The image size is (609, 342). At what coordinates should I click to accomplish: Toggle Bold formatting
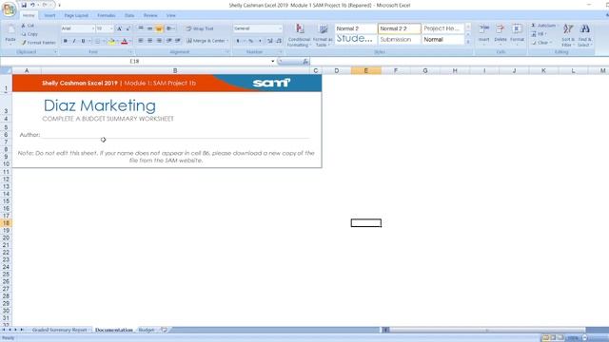click(66, 41)
